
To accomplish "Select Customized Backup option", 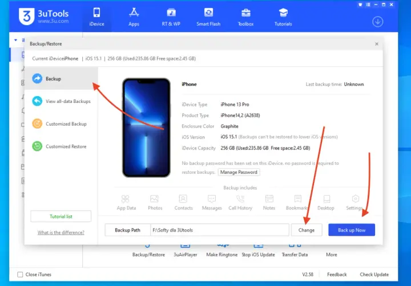I will 61,124.
